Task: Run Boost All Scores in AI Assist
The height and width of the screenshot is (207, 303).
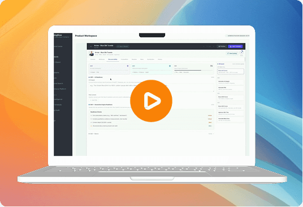Action: point(231,71)
